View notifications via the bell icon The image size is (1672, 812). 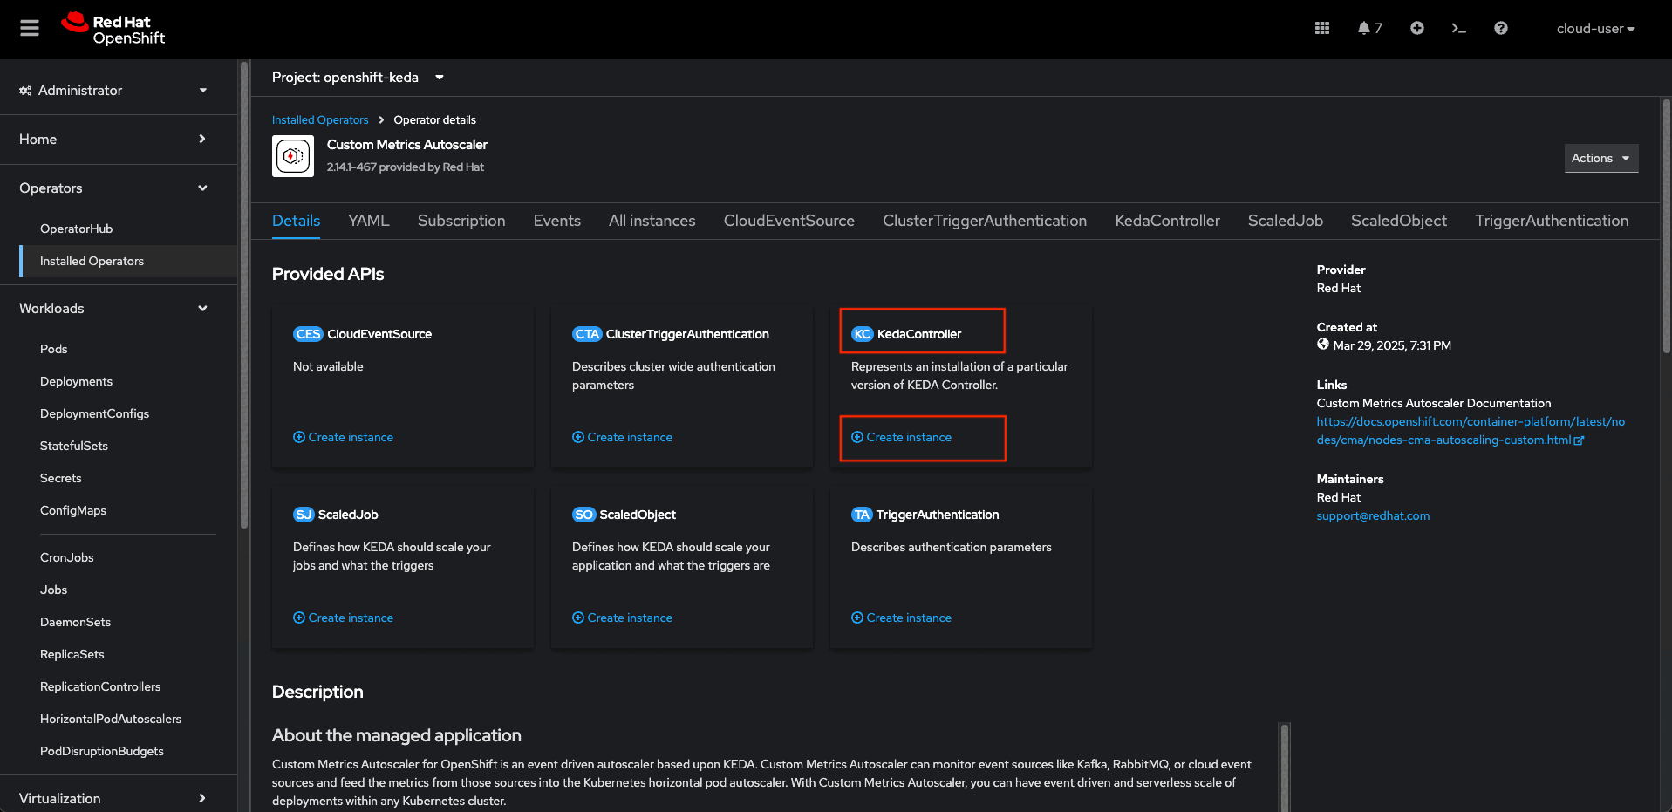(1368, 29)
